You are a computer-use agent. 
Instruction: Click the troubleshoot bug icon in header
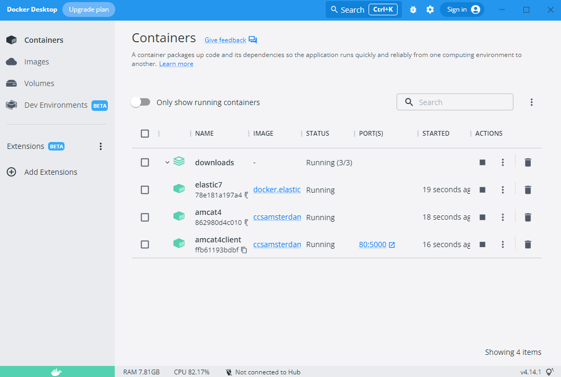pos(413,10)
